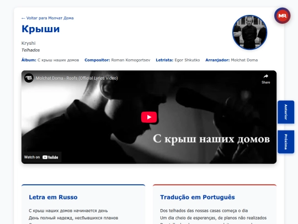Click the song title Крыши
298x224 pixels.
point(40,29)
